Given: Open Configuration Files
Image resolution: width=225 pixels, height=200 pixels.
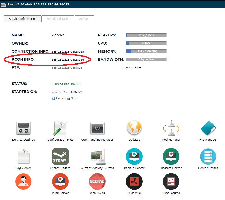Looking at the screenshot, I should [60, 128].
